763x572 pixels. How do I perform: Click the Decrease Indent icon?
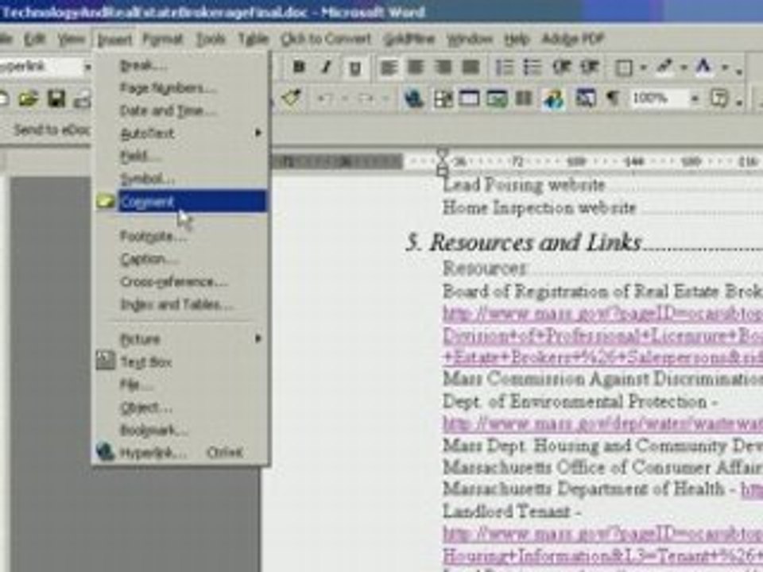[x=561, y=68]
